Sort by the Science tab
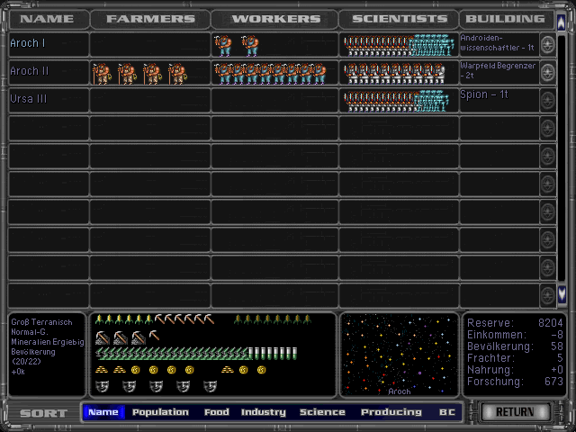This screenshot has height=432, width=576. [x=322, y=412]
